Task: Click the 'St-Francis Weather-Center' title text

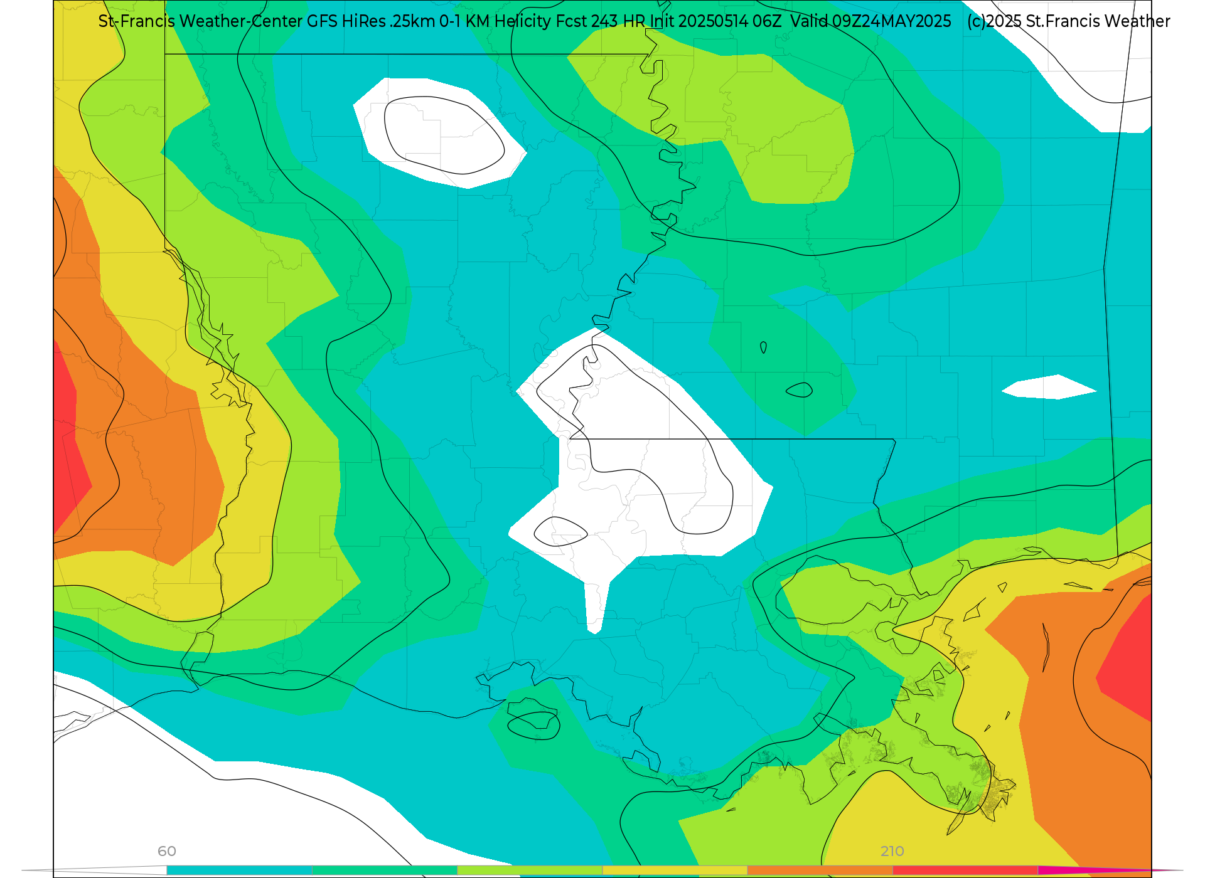Action: point(201,21)
